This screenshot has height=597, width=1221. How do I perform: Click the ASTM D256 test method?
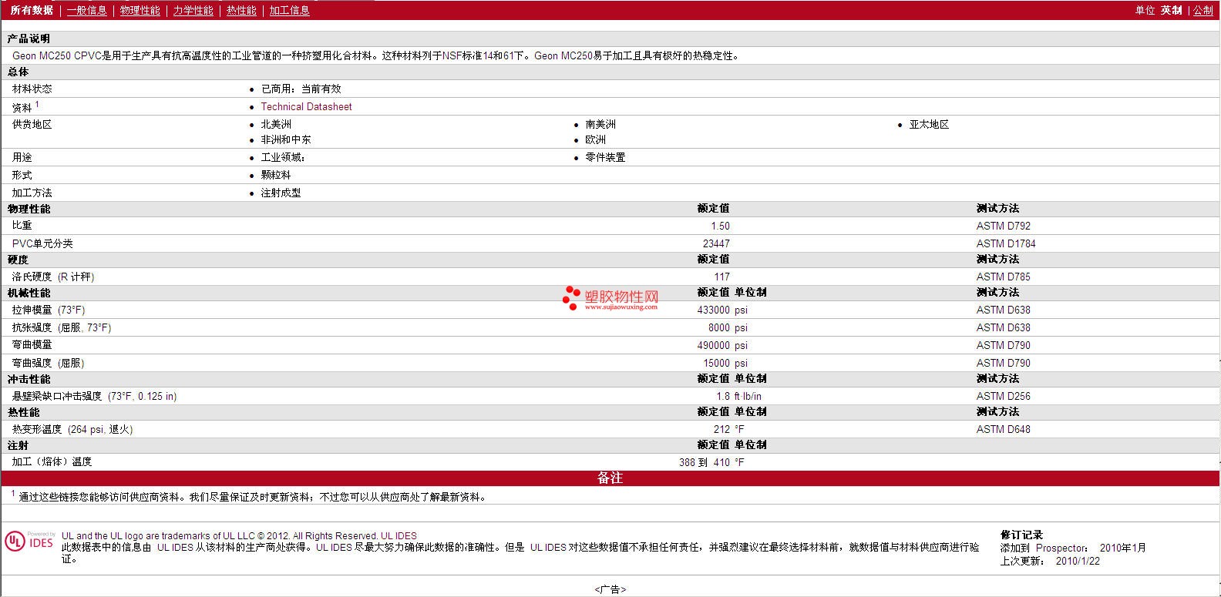point(1003,396)
